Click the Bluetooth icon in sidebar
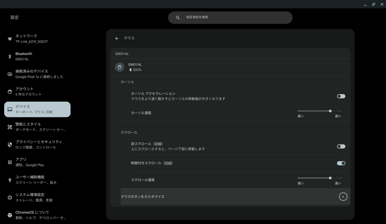386x224 pixels. (x=10, y=56)
